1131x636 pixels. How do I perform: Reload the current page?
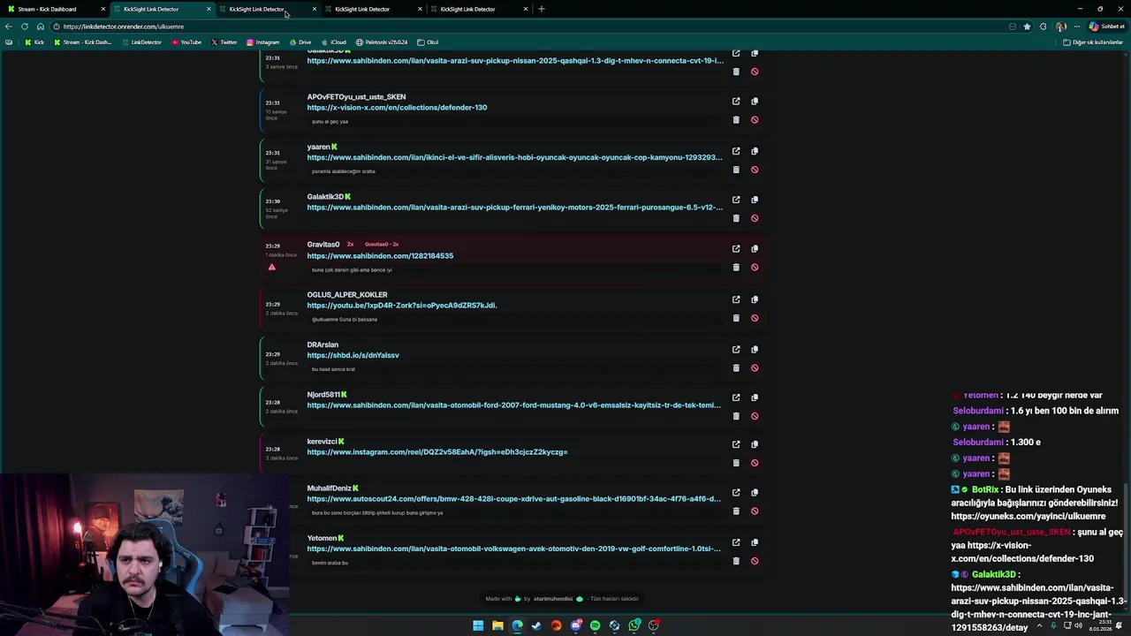click(25, 26)
